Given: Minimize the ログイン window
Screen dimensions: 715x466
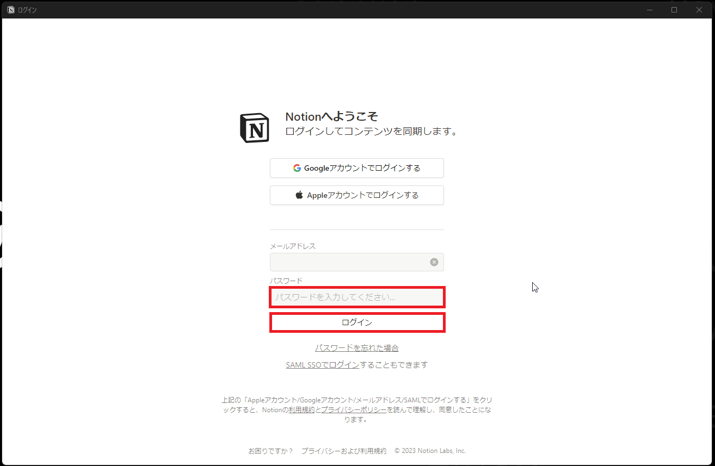Looking at the screenshot, I should pos(649,10).
